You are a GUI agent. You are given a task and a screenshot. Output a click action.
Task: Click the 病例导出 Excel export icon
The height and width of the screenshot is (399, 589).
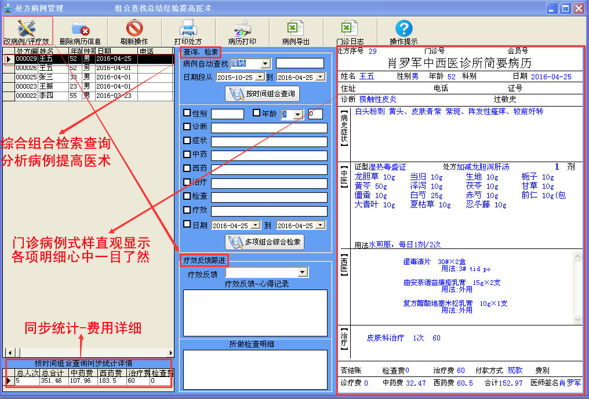(296, 28)
